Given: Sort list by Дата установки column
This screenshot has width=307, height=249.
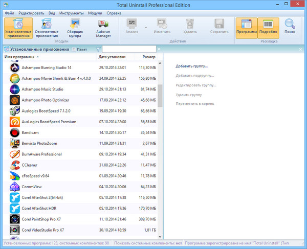Looking at the screenshot, I should coord(112,57).
